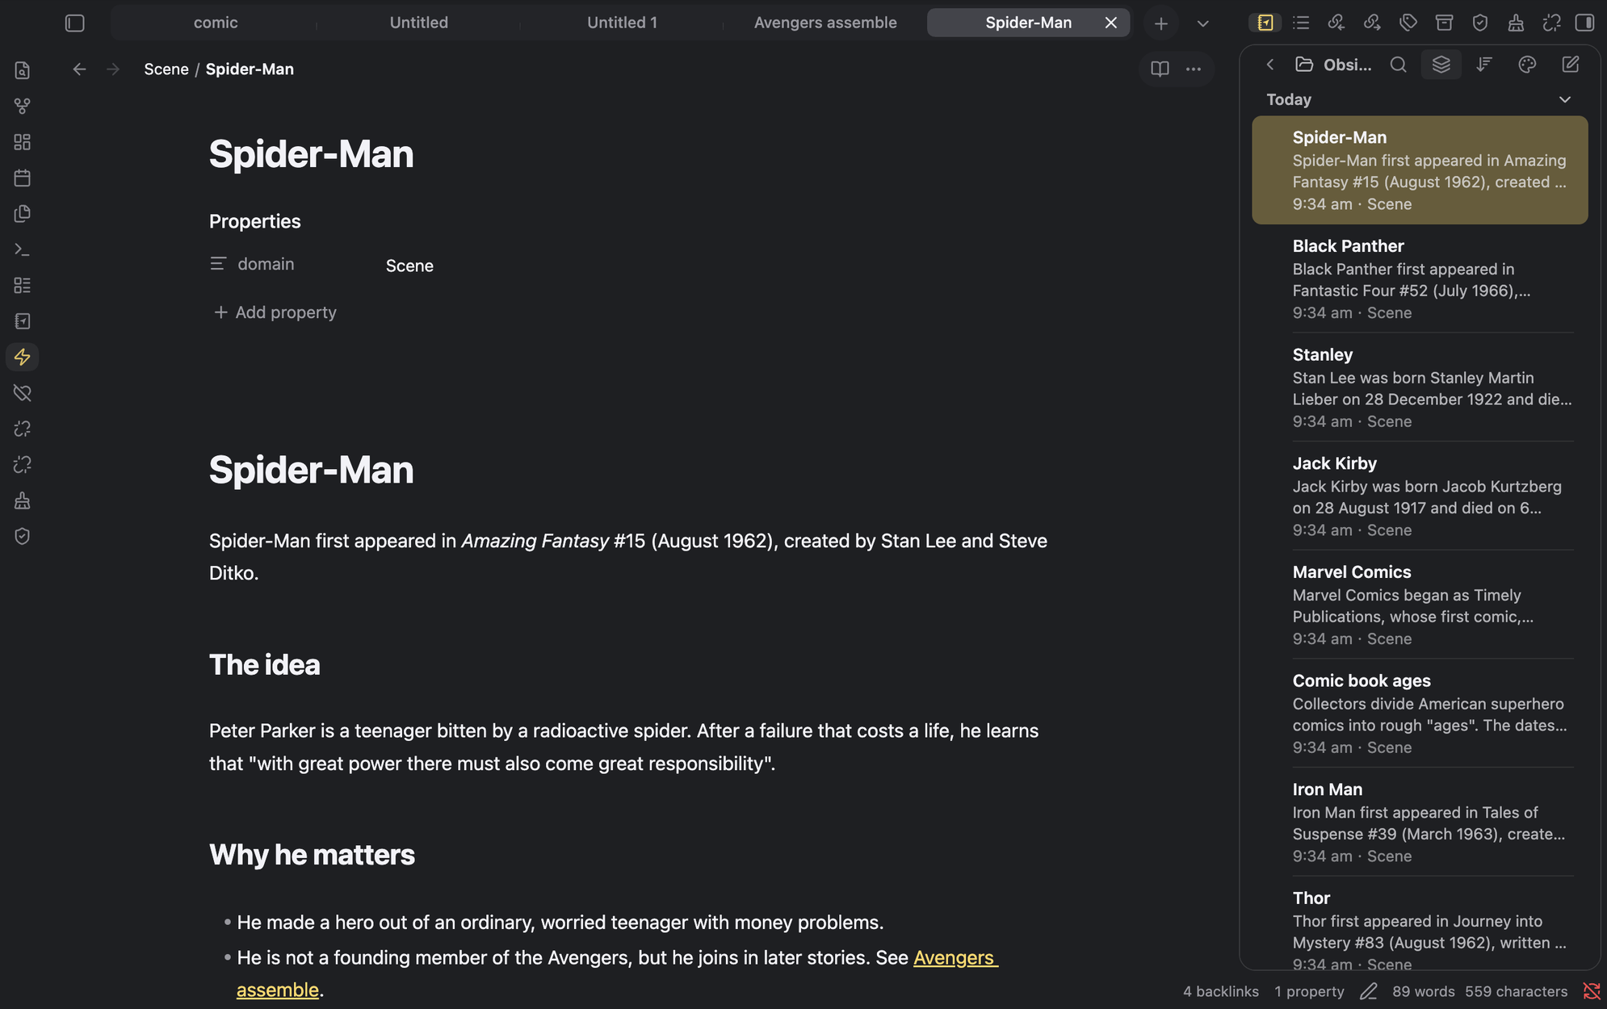Open the tab list dropdown arrow

click(x=1202, y=23)
